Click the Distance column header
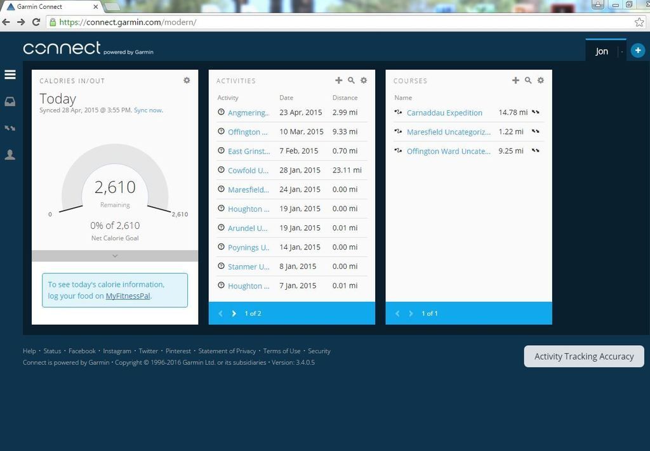This screenshot has height=451, width=650. (x=345, y=98)
